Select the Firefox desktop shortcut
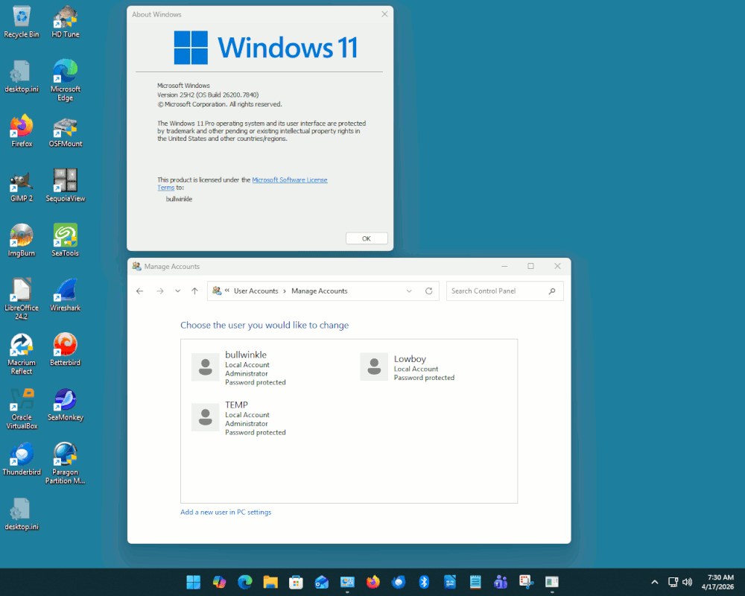This screenshot has height=596, width=745. [22, 131]
